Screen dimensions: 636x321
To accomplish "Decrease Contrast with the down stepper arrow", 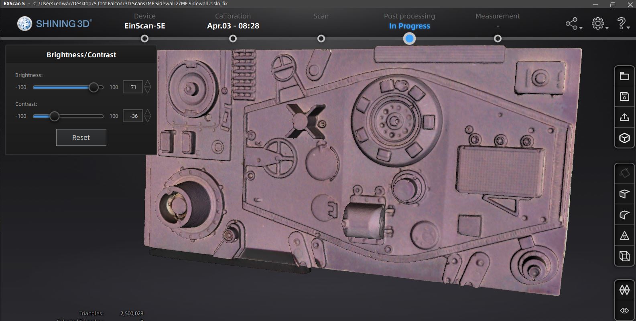I will click(148, 119).
